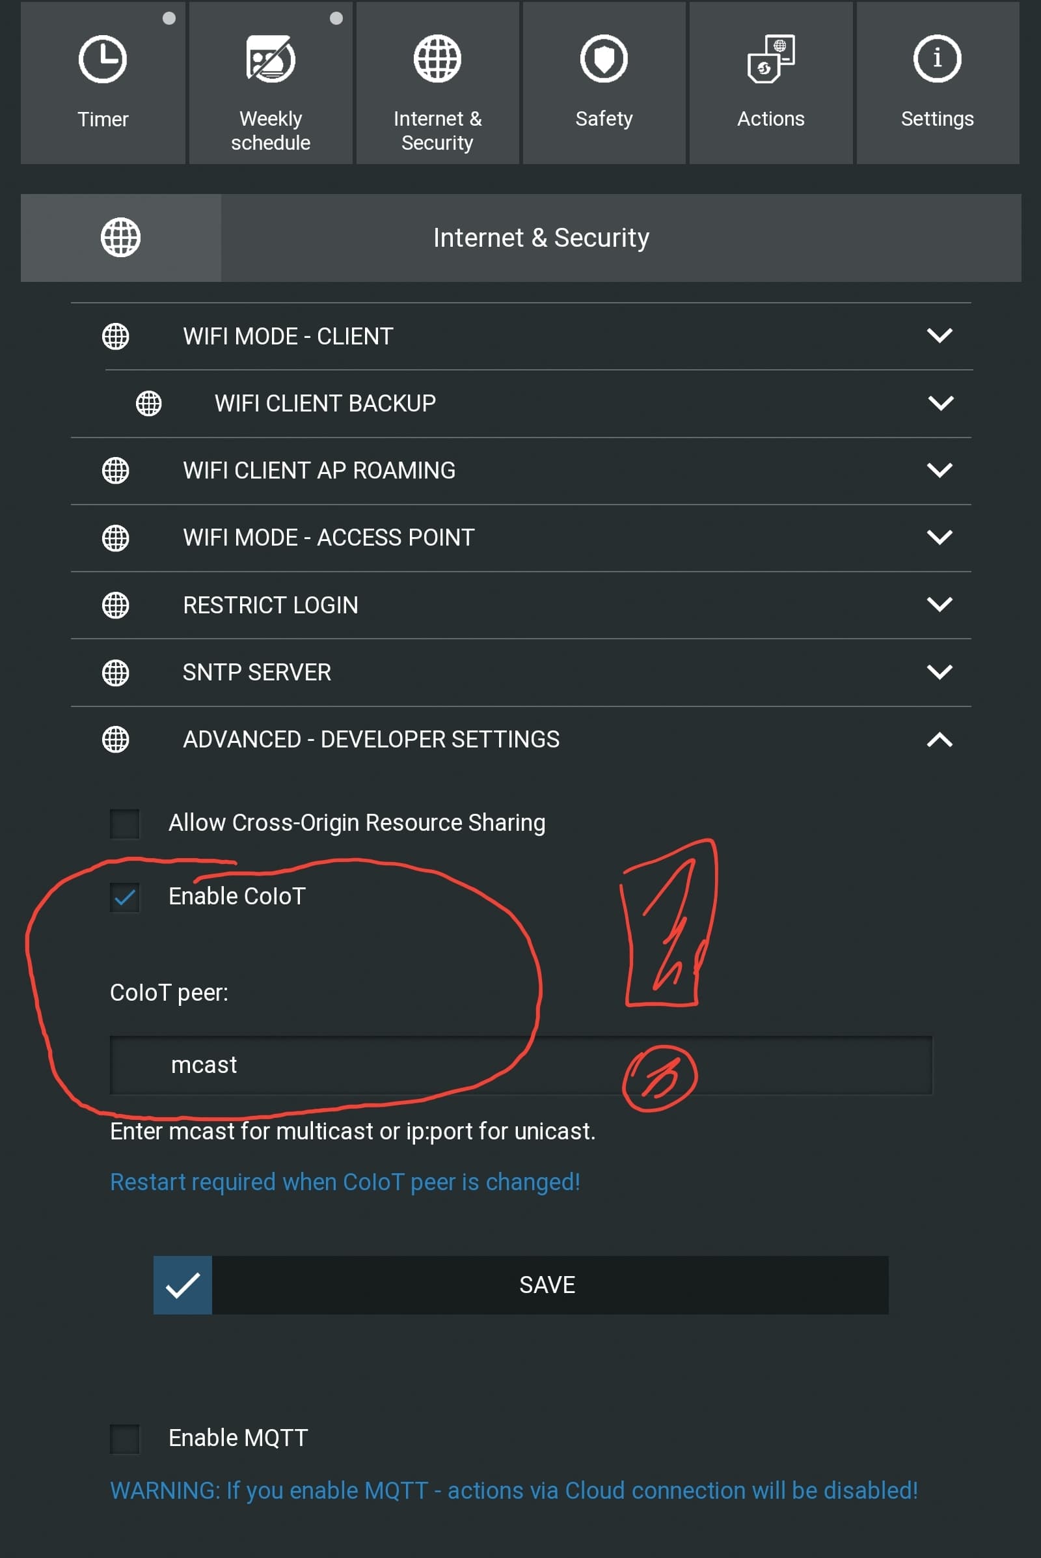This screenshot has width=1041, height=1558.
Task: Switch to the Internet & Security tab
Action: point(437,83)
